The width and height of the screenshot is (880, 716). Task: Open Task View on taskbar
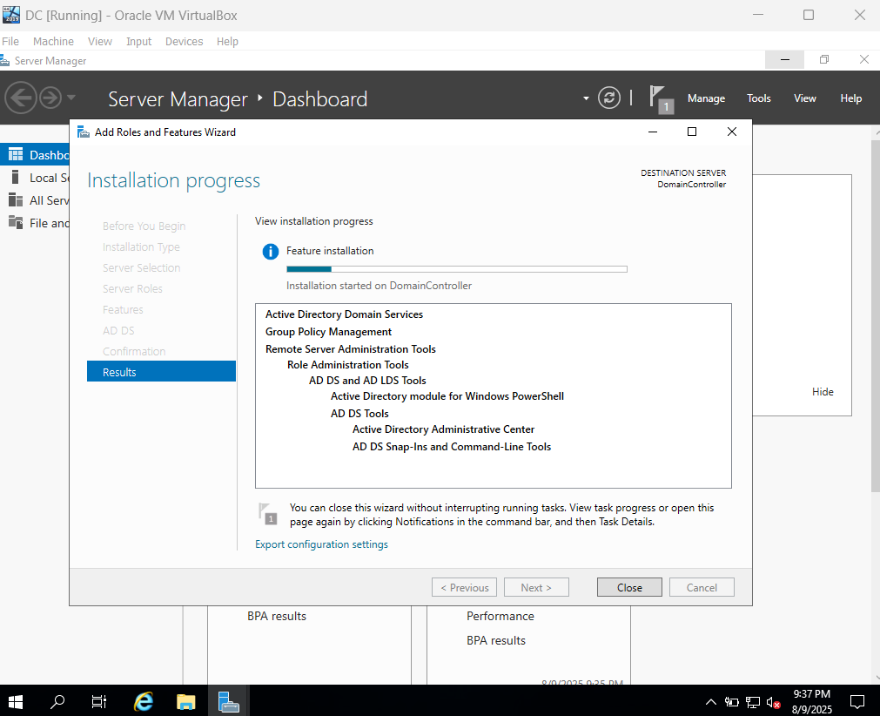pyautogui.click(x=98, y=701)
